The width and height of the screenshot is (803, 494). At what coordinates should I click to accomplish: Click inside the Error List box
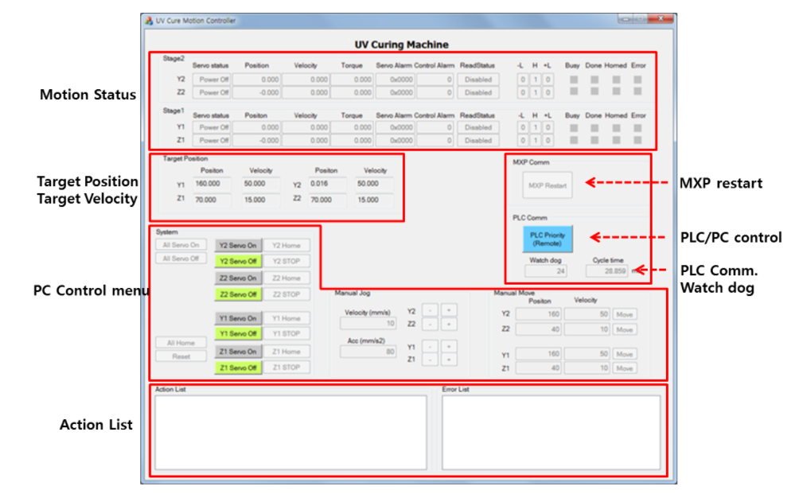click(x=551, y=432)
